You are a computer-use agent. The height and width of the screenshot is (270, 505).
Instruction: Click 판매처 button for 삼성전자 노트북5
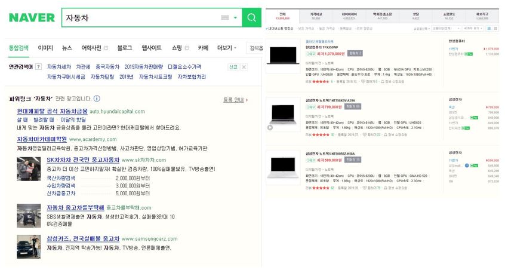(353, 160)
